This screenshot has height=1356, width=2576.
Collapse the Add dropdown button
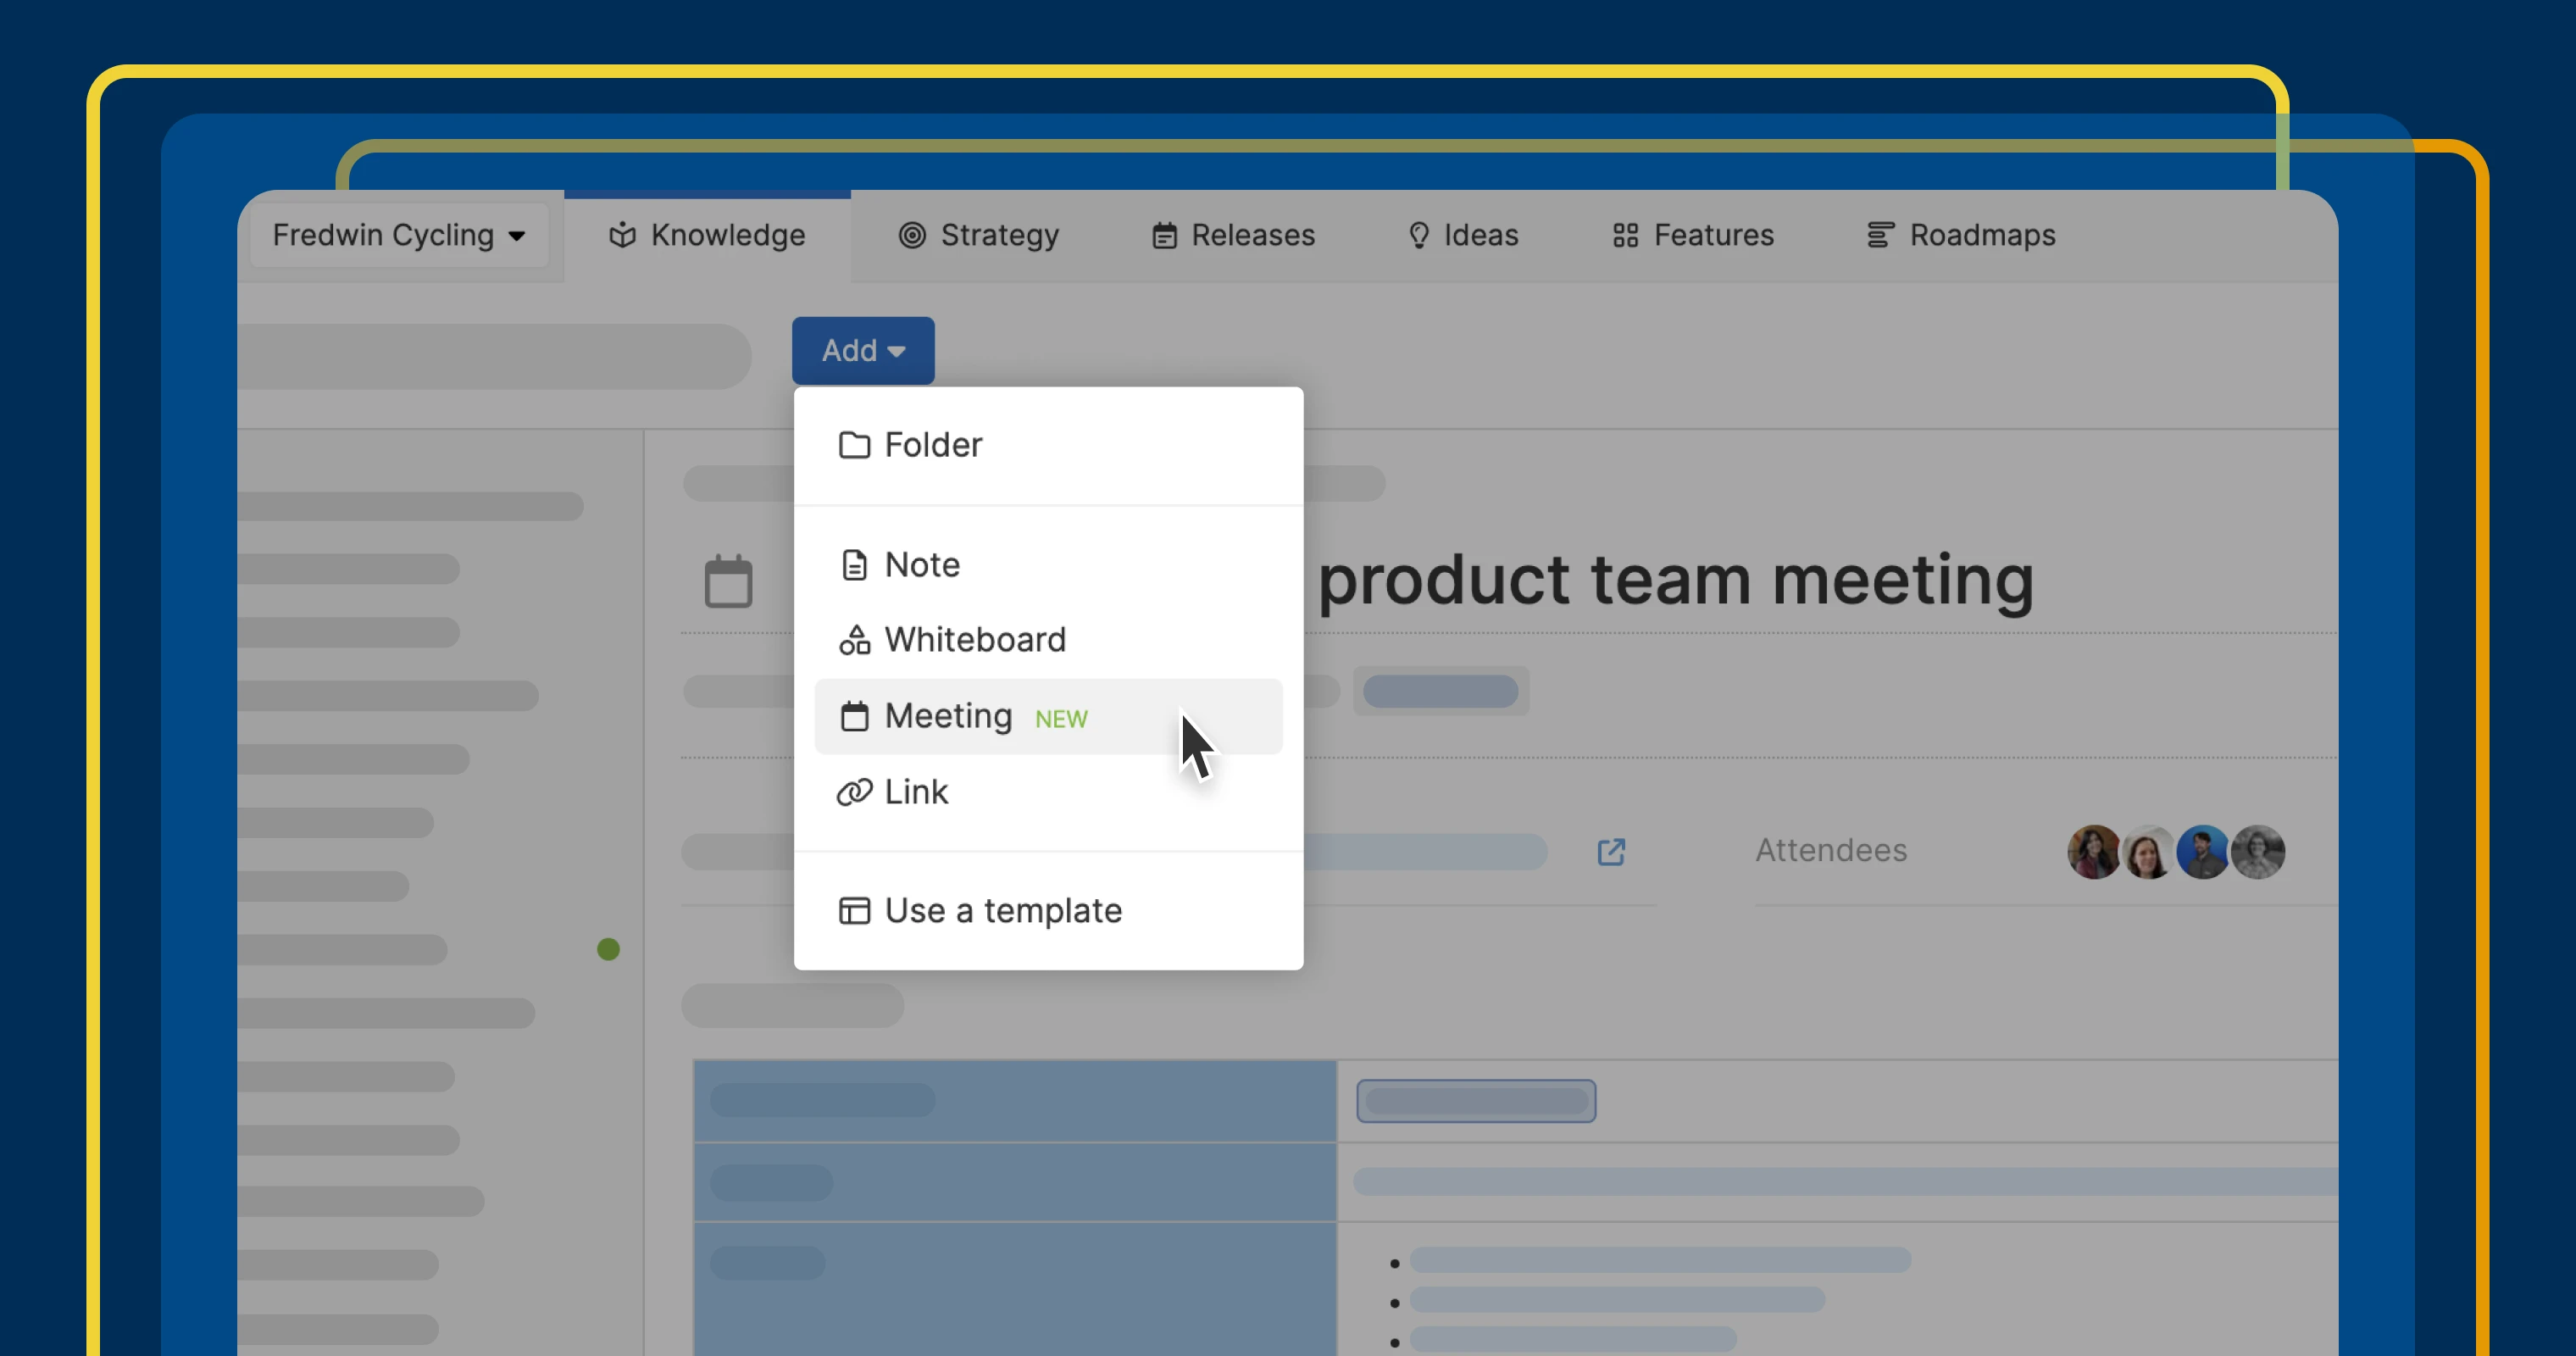pyautogui.click(x=862, y=351)
